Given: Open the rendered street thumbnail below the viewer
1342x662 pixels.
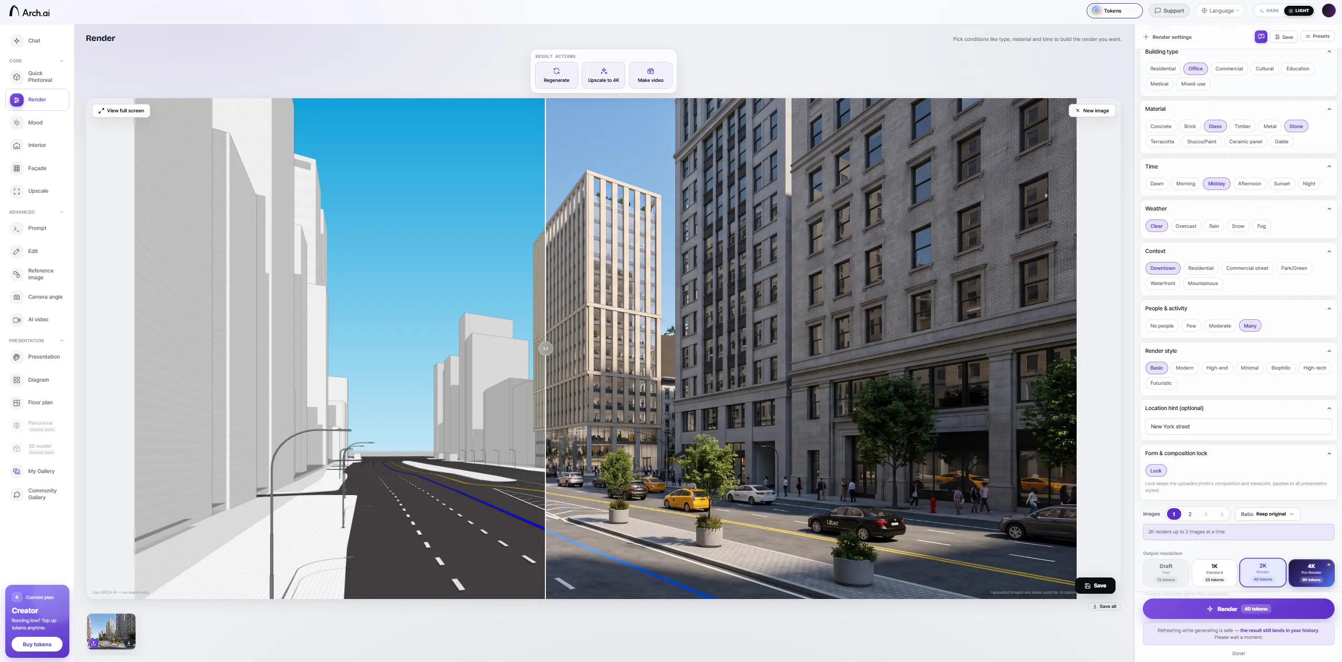Looking at the screenshot, I should [111, 632].
